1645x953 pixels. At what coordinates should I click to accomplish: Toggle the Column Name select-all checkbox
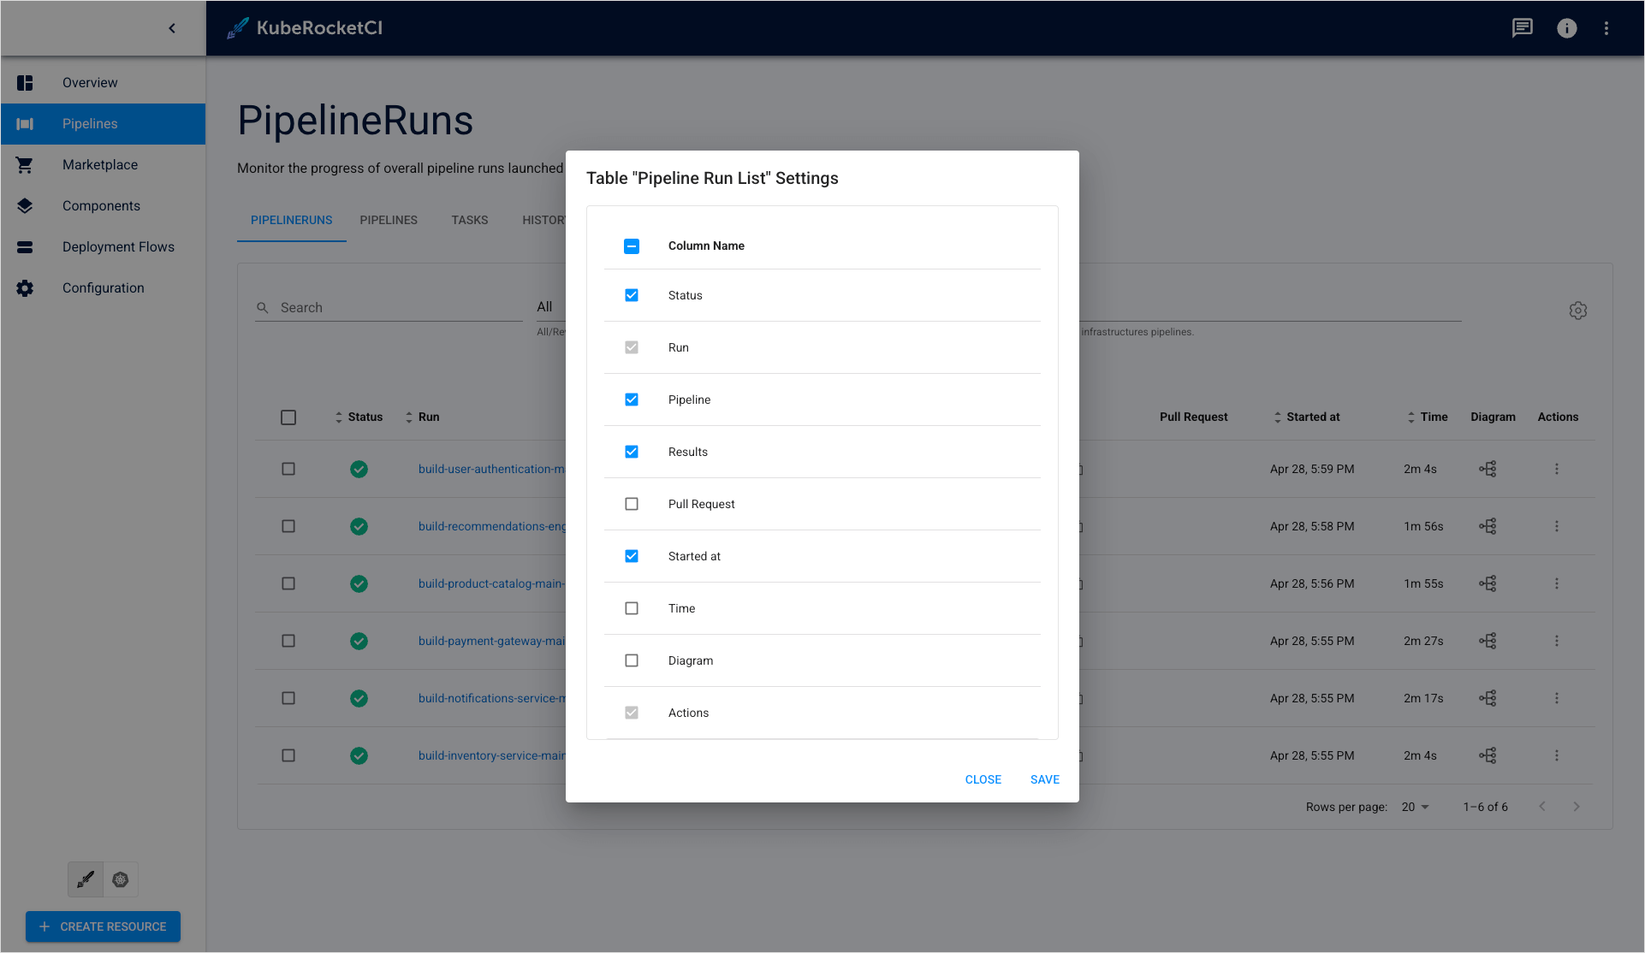coord(632,246)
